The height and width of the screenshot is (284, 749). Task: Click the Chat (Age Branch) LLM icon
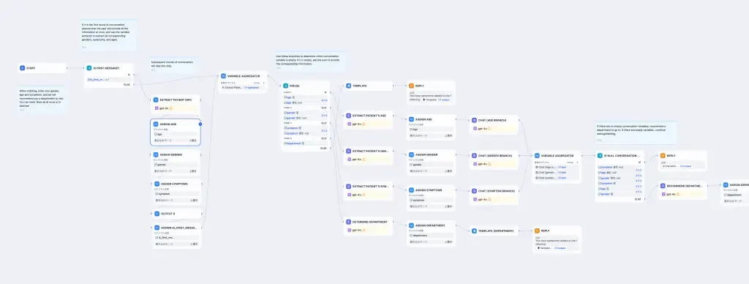tap(474, 120)
